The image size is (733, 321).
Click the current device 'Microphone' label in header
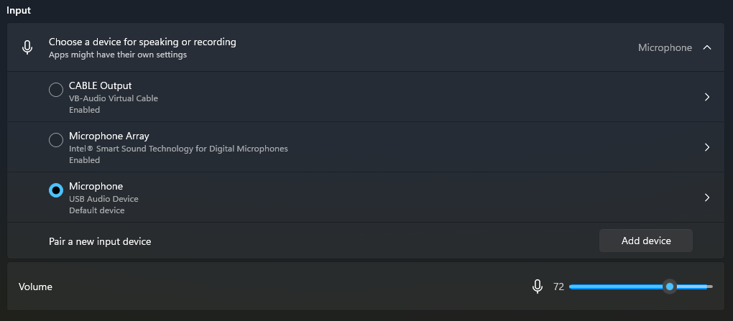coord(665,47)
